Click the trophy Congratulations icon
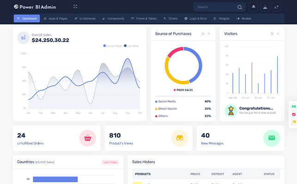Viewport: 297px width, 184px height. coord(230,110)
